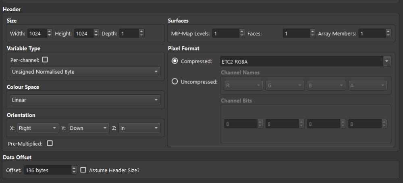Decrease the Height spinner value
The width and height of the screenshot is (403, 183).
pyautogui.click(x=96, y=36)
